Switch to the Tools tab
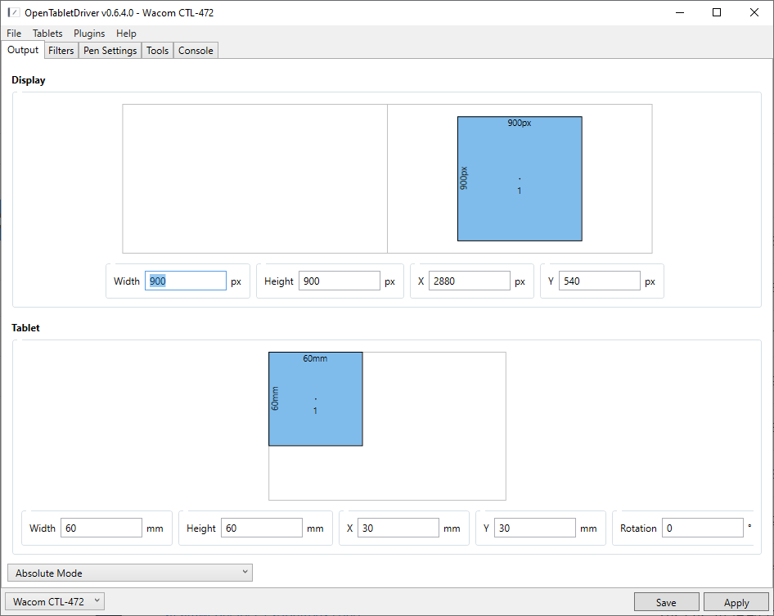 coord(157,51)
